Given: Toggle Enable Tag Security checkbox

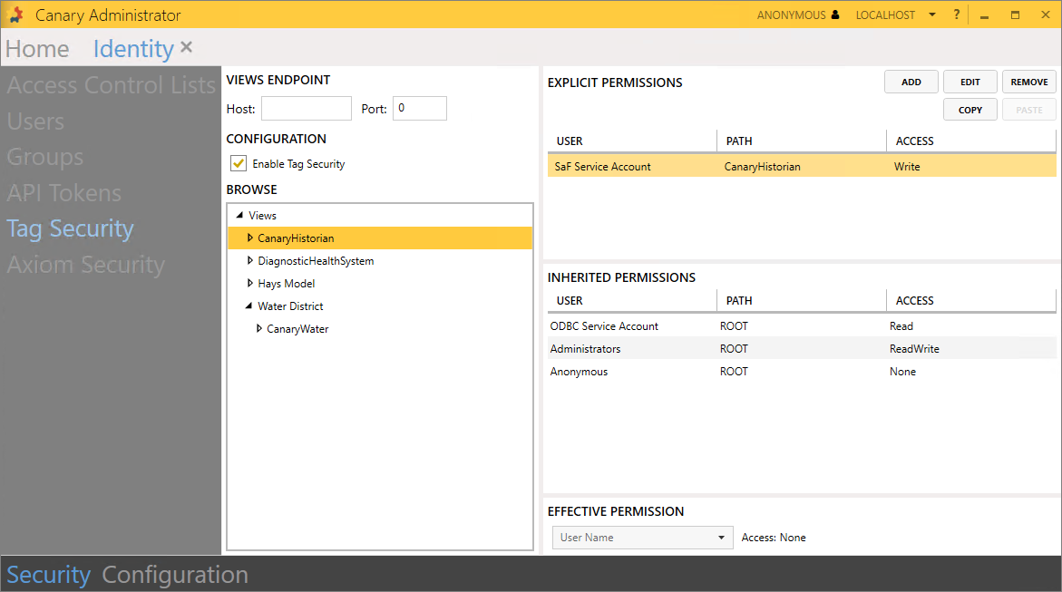Looking at the screenshot, I should pos(239,164).
